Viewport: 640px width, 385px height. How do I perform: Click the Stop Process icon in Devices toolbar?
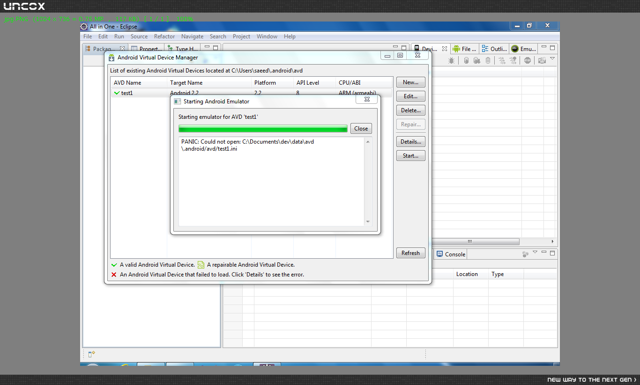[x=528, y=60]
